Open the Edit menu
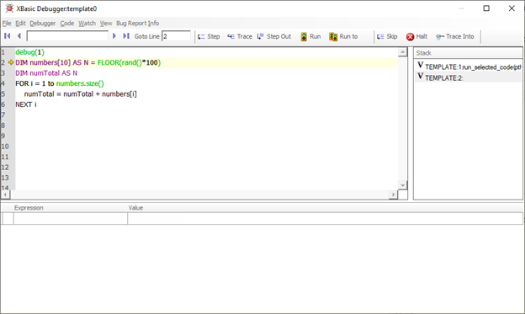Image resolution: width=525 pixels, height=314 pixels. tap(20, 23)
